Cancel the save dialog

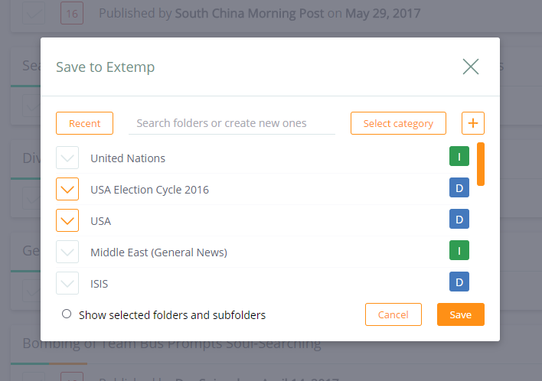(x=393, y=314)
